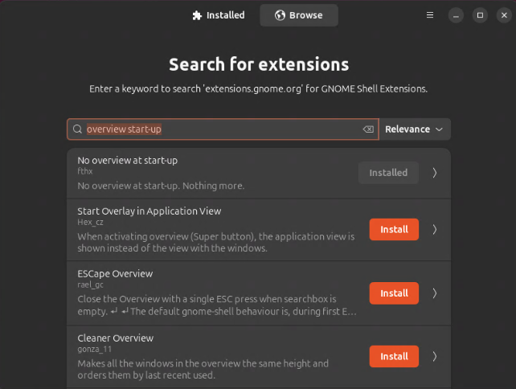This screenshot has height=389, width=516.
Task: Click author name gonza_11
Action: [95, 349]
